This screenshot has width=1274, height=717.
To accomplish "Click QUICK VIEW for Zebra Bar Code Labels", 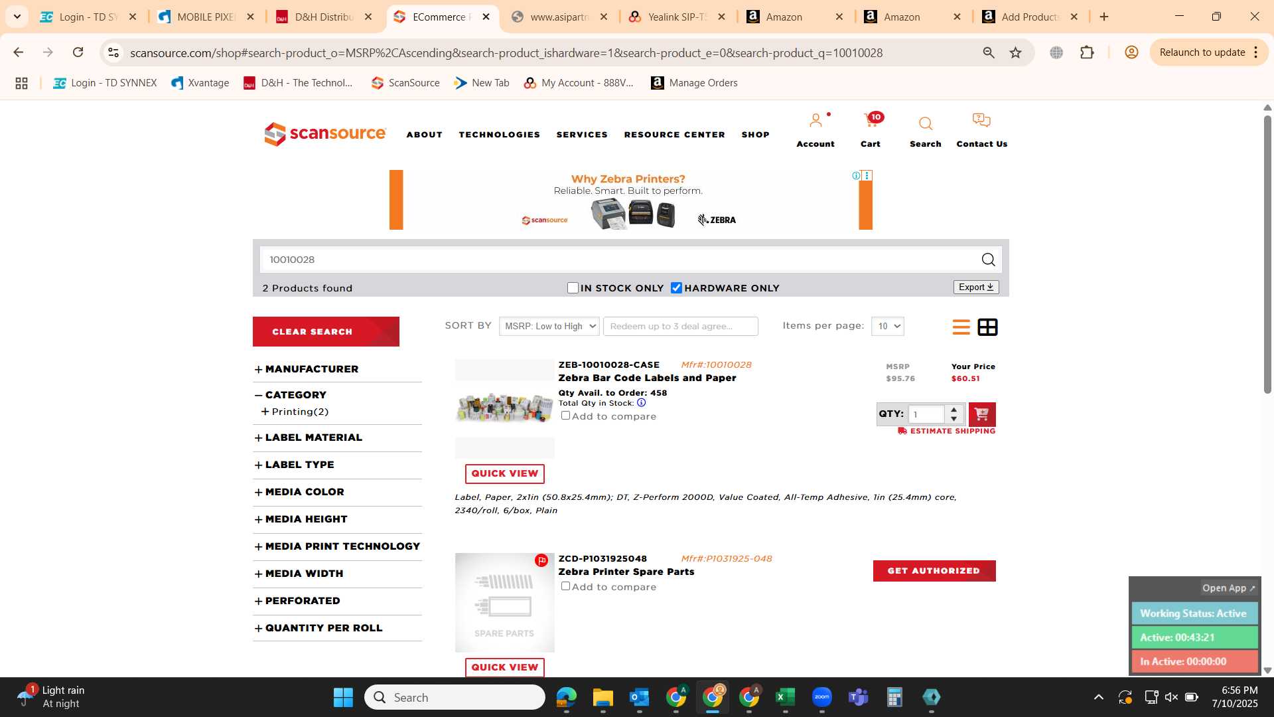I will click(x=504, y=473).
